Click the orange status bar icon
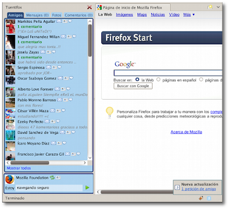 pos(201,198)
